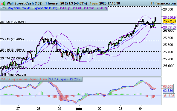Viewport: 177px width, 111px height.
Task: Click the 02 date label on time axis
Action: click(100, 109)
